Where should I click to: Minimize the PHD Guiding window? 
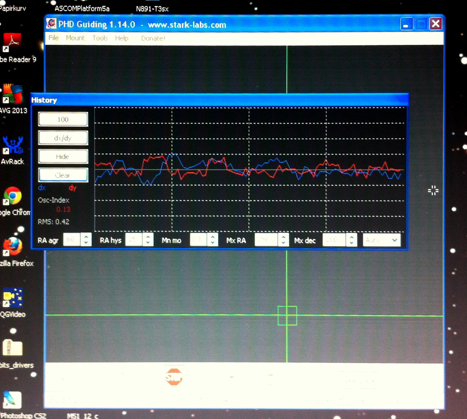[406, 24]
